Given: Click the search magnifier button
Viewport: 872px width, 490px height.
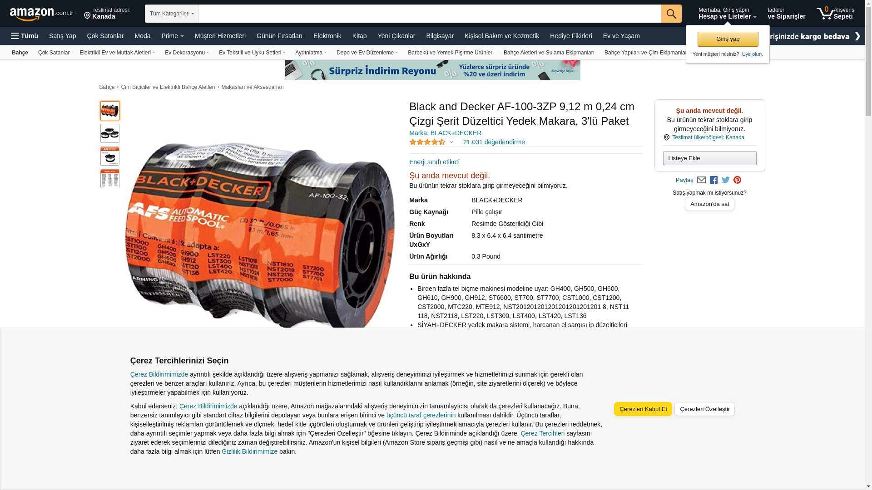Looking at the screenshot, I should (x=671, y=14).
